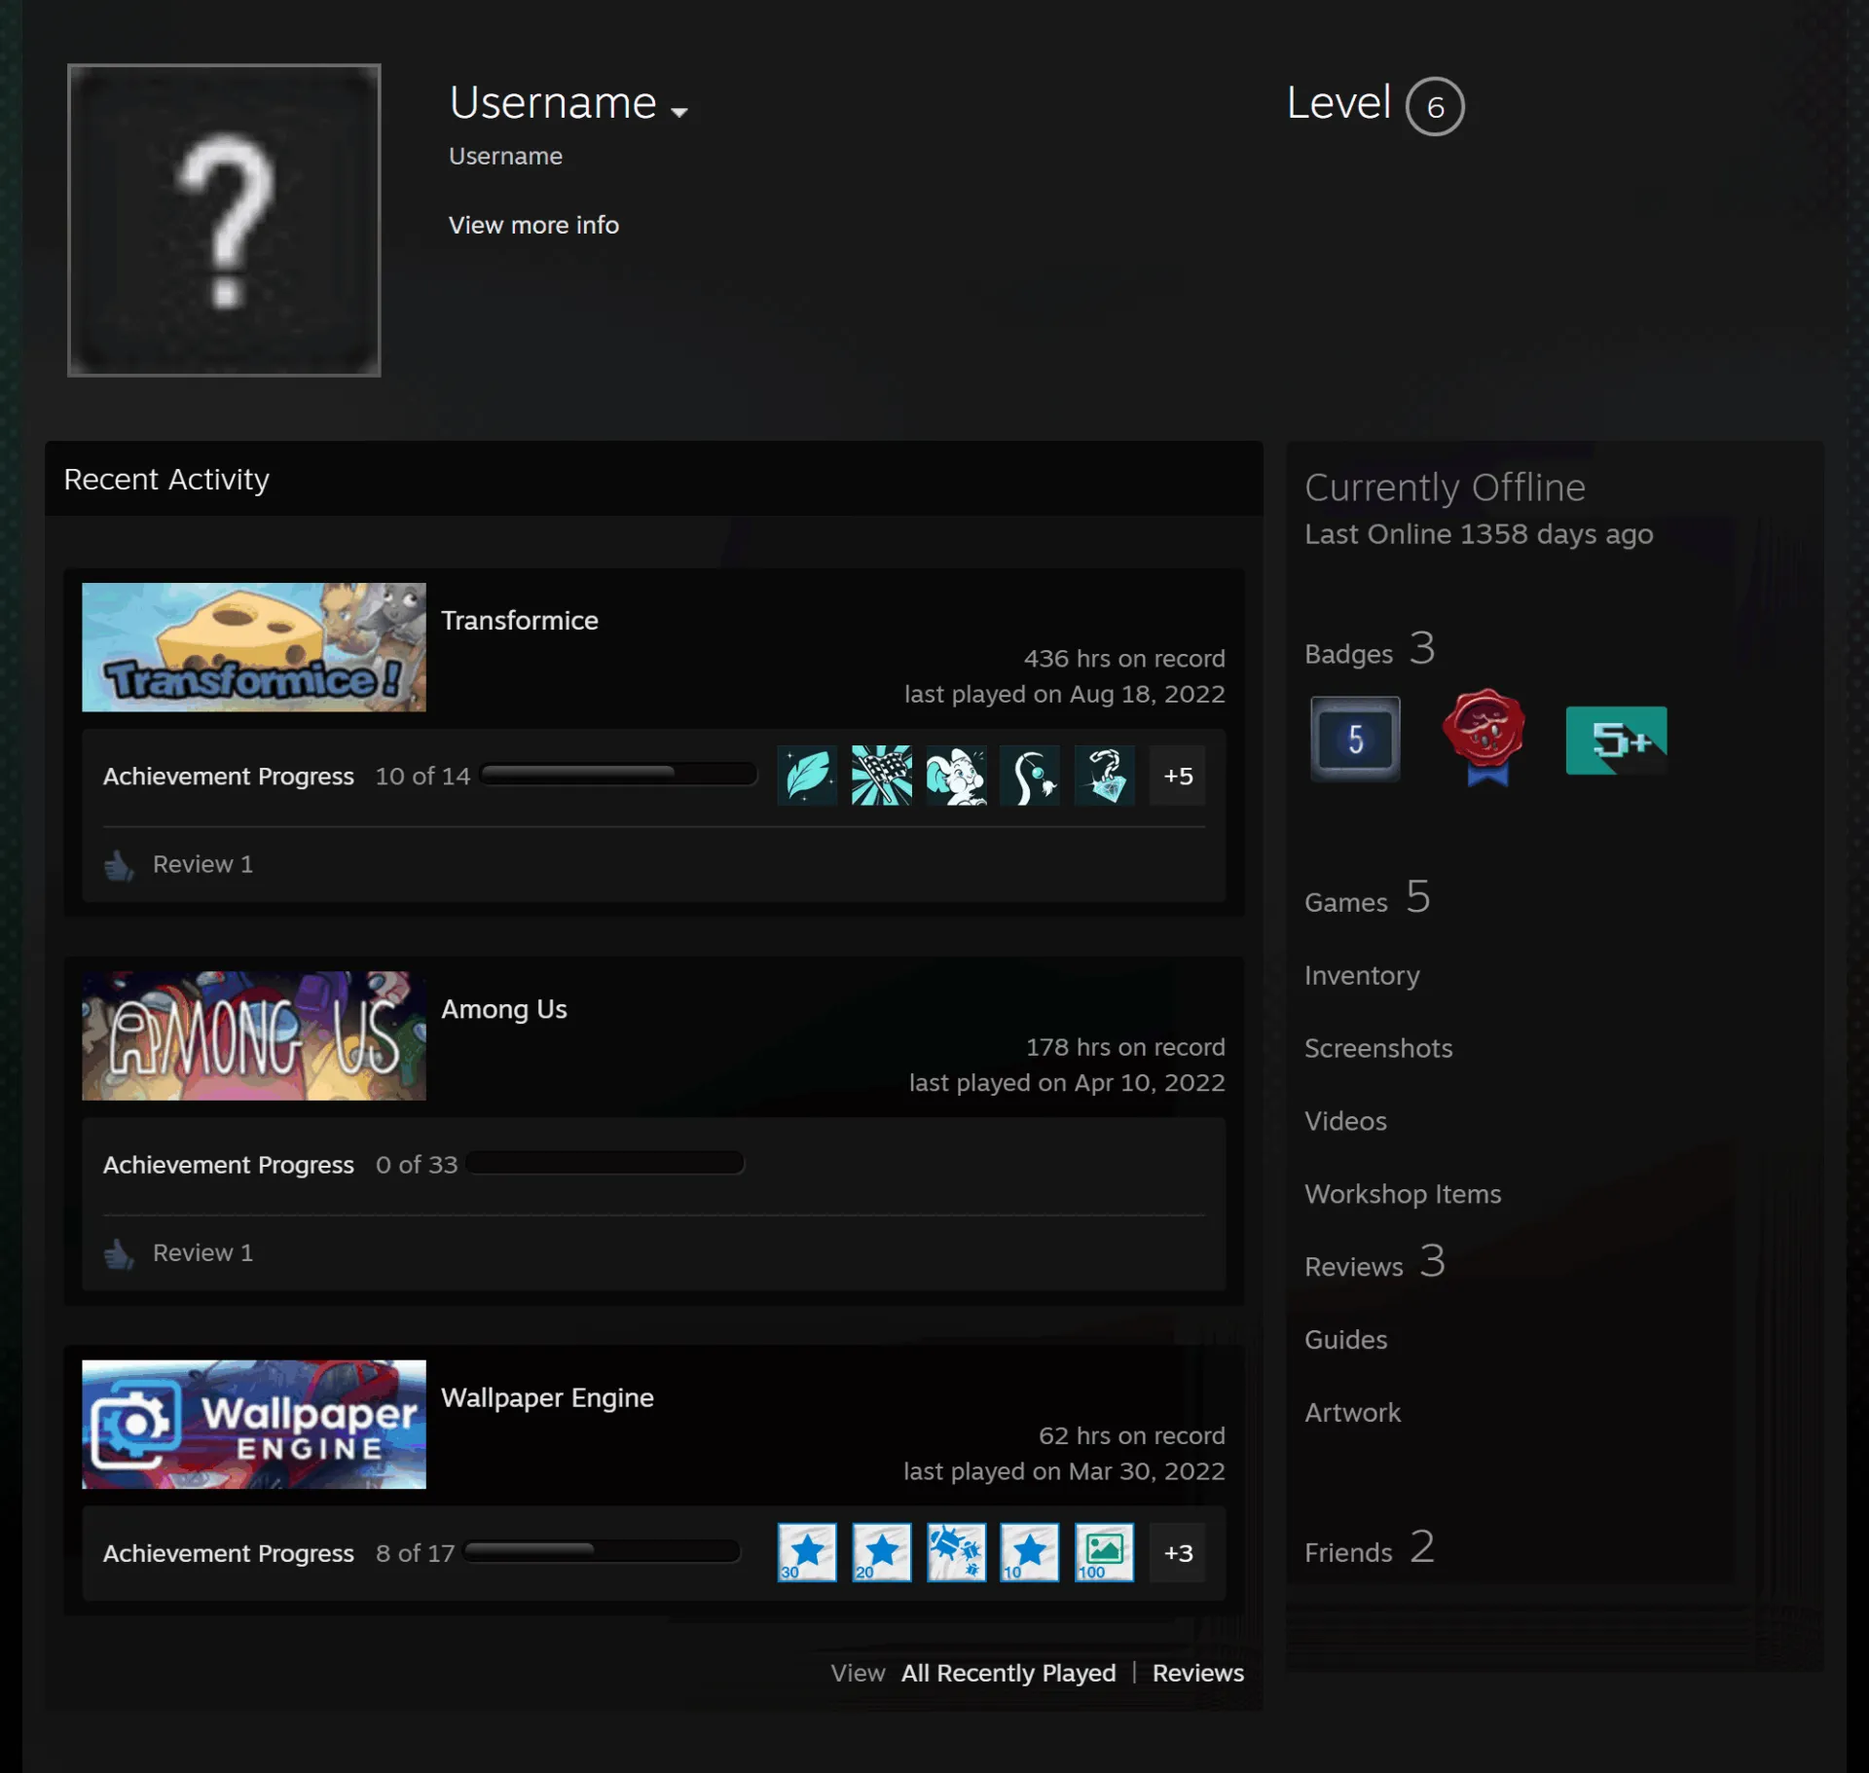The height and width of the screenshot is (1773, 1869).
Task: Select Wallpaper Engine bugs achievement icon
Action: 956,1552
